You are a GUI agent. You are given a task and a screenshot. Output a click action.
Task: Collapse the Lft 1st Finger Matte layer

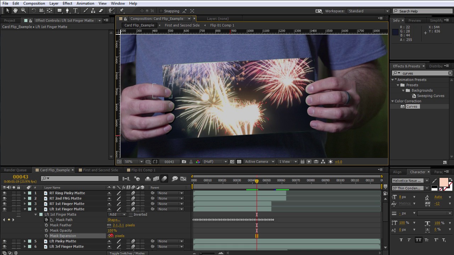point(25,209)
